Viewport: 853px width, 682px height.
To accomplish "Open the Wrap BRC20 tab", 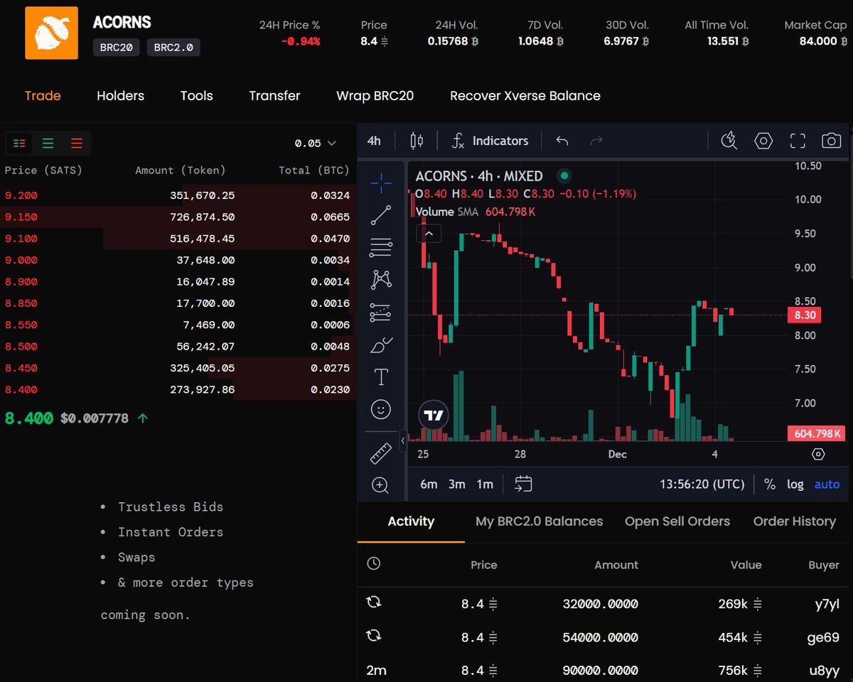I will tap(375, 96).
